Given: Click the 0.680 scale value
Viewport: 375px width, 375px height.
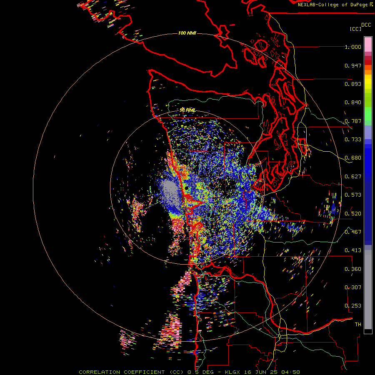Looking at the screenshot, I should [353, 158].
